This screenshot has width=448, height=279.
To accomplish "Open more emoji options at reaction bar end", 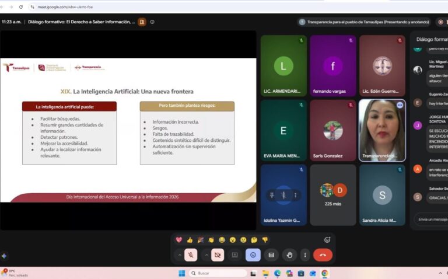I will click(327, 240).
